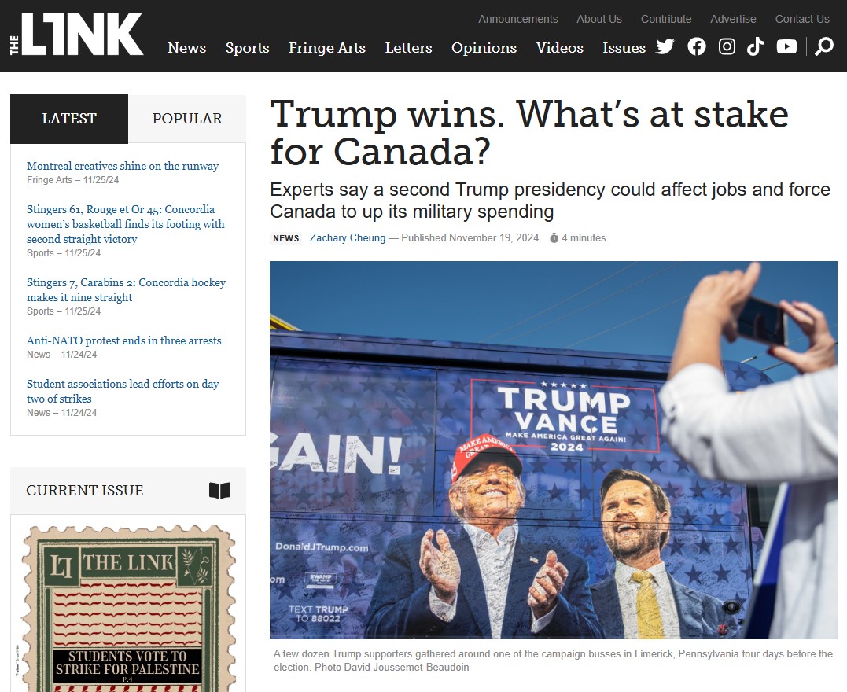The height and width of the screenshot is (692, 847).
Task: Read 'Montreal creatives shine on the runway'
Action: point(123,166)
